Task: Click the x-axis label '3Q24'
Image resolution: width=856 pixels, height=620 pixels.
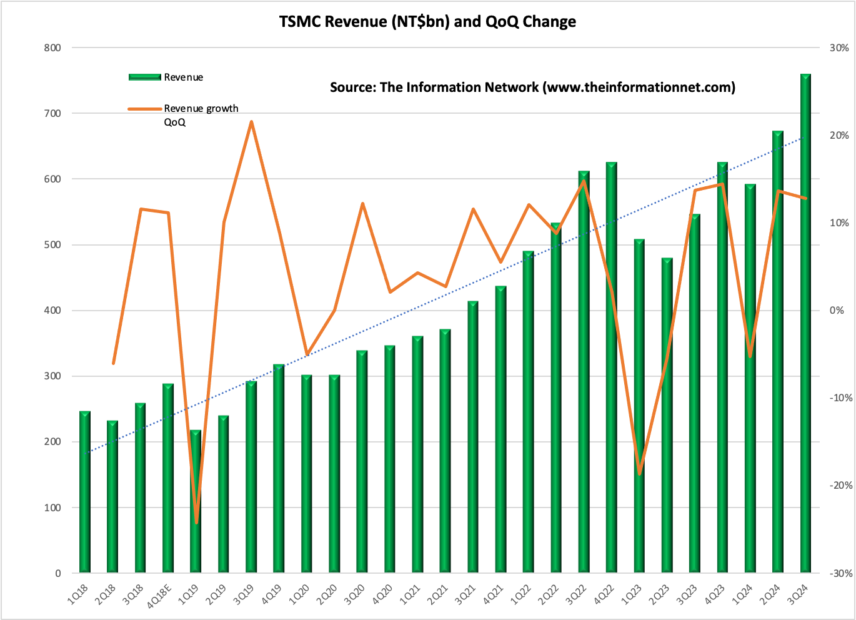Action: 797,592
